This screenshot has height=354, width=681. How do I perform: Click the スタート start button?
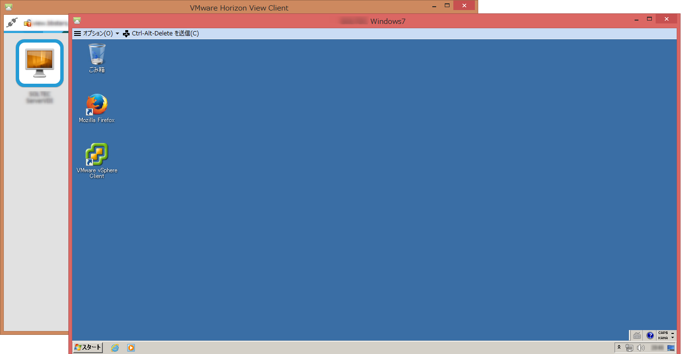88,347
